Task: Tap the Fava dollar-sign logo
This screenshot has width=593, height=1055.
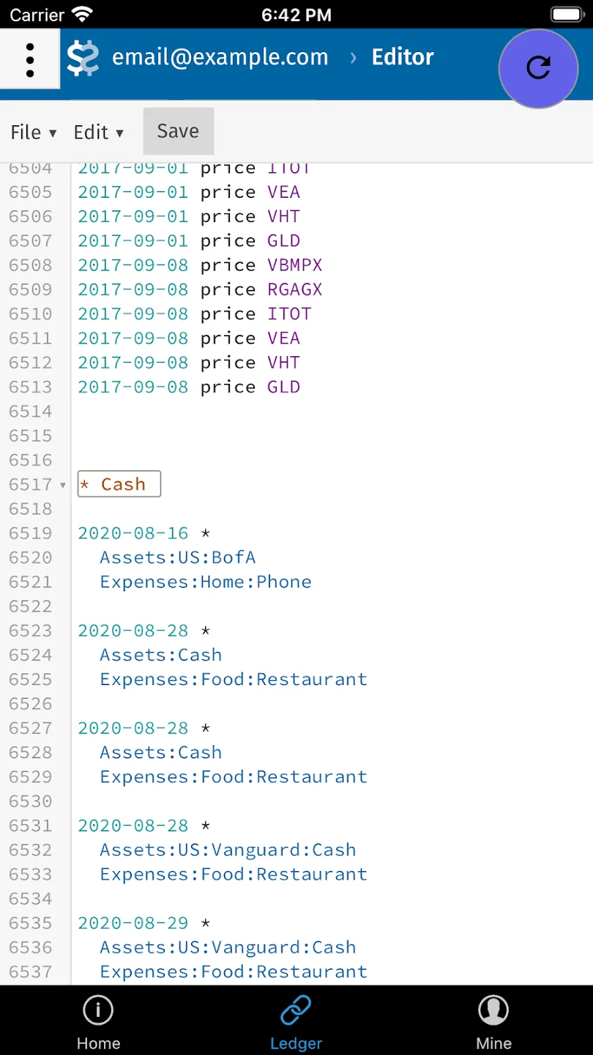Action: [x=83, y=59]
